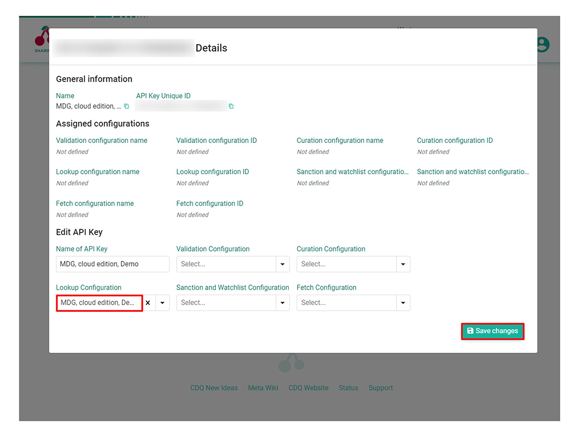Click the API Key Unique ID label
Image resolution: width=578 pixels, height=437 pixels.
click(x=163, y=96)
